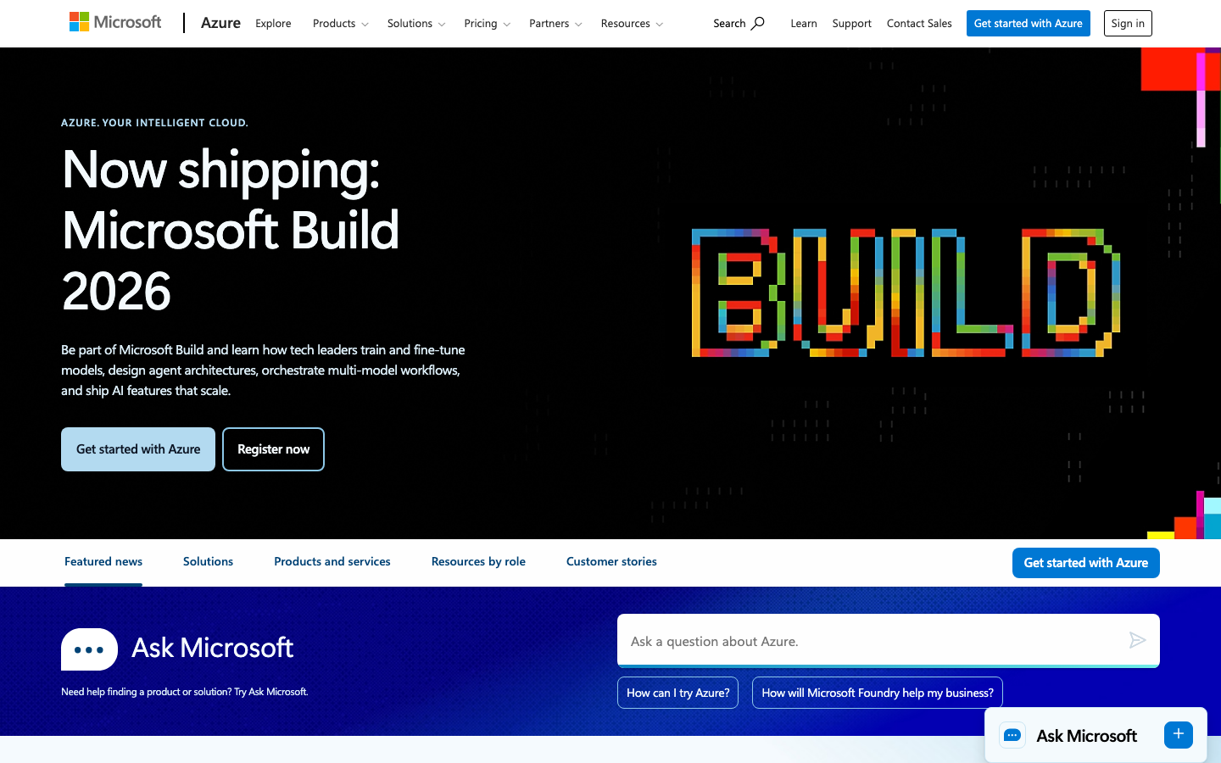Open the Resources dropdown
This screenshot has width=1221, height=763.
click(632, 23)
